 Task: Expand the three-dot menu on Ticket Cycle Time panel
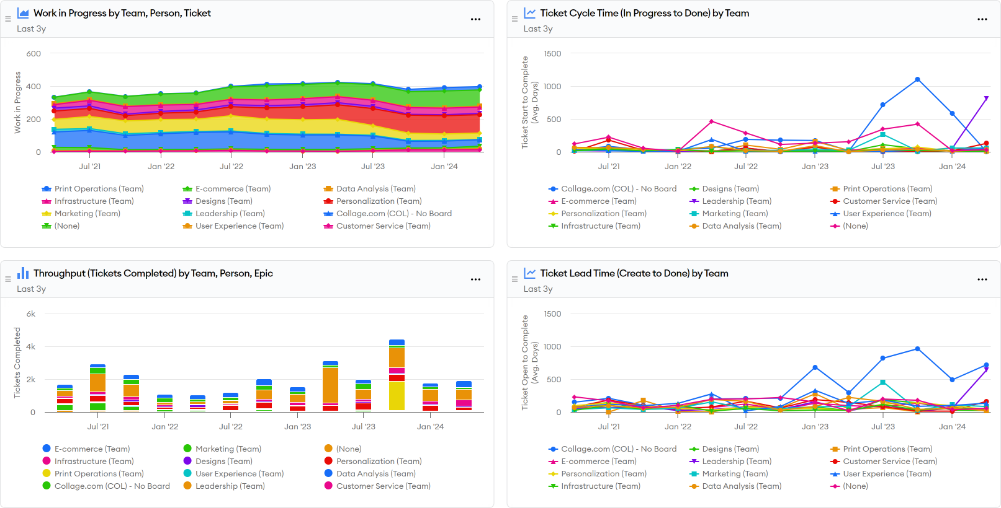(x=982, y=19)
